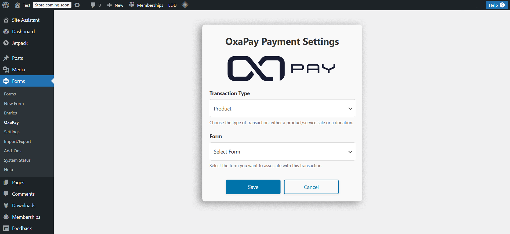Click the Store coming soon badge
510x234 pixels.
click(x=52, y=5)
